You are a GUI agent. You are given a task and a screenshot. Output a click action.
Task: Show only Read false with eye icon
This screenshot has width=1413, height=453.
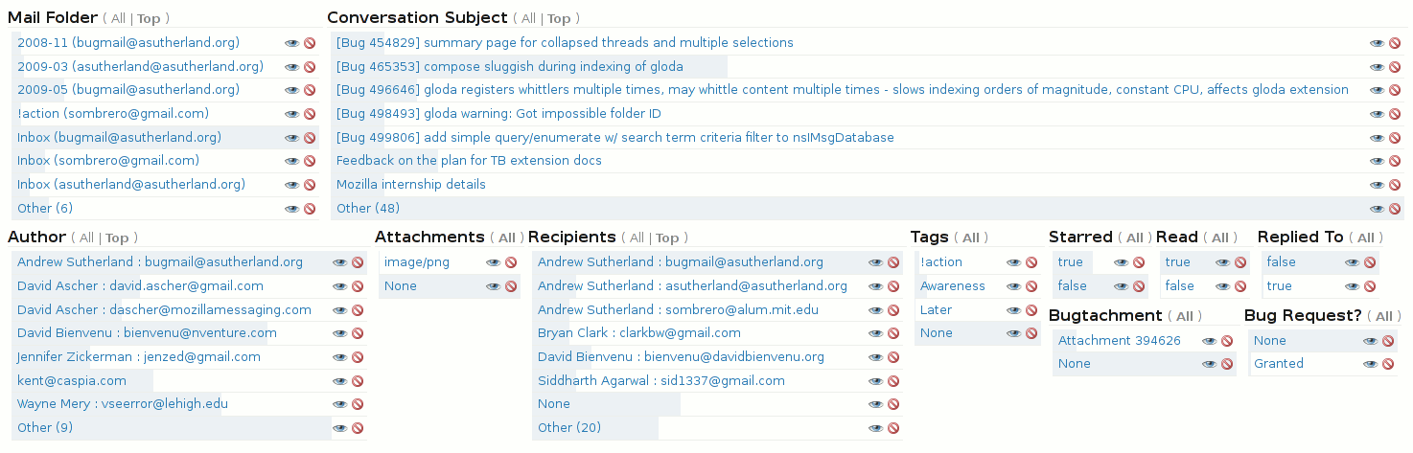tap(1223, 286)
